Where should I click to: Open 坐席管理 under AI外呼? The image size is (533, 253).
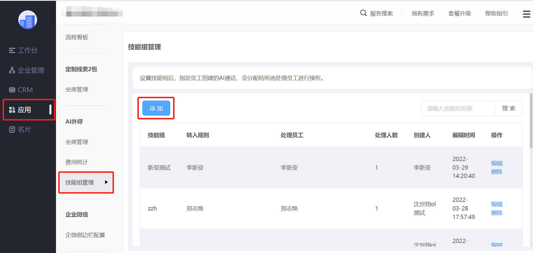77,142
